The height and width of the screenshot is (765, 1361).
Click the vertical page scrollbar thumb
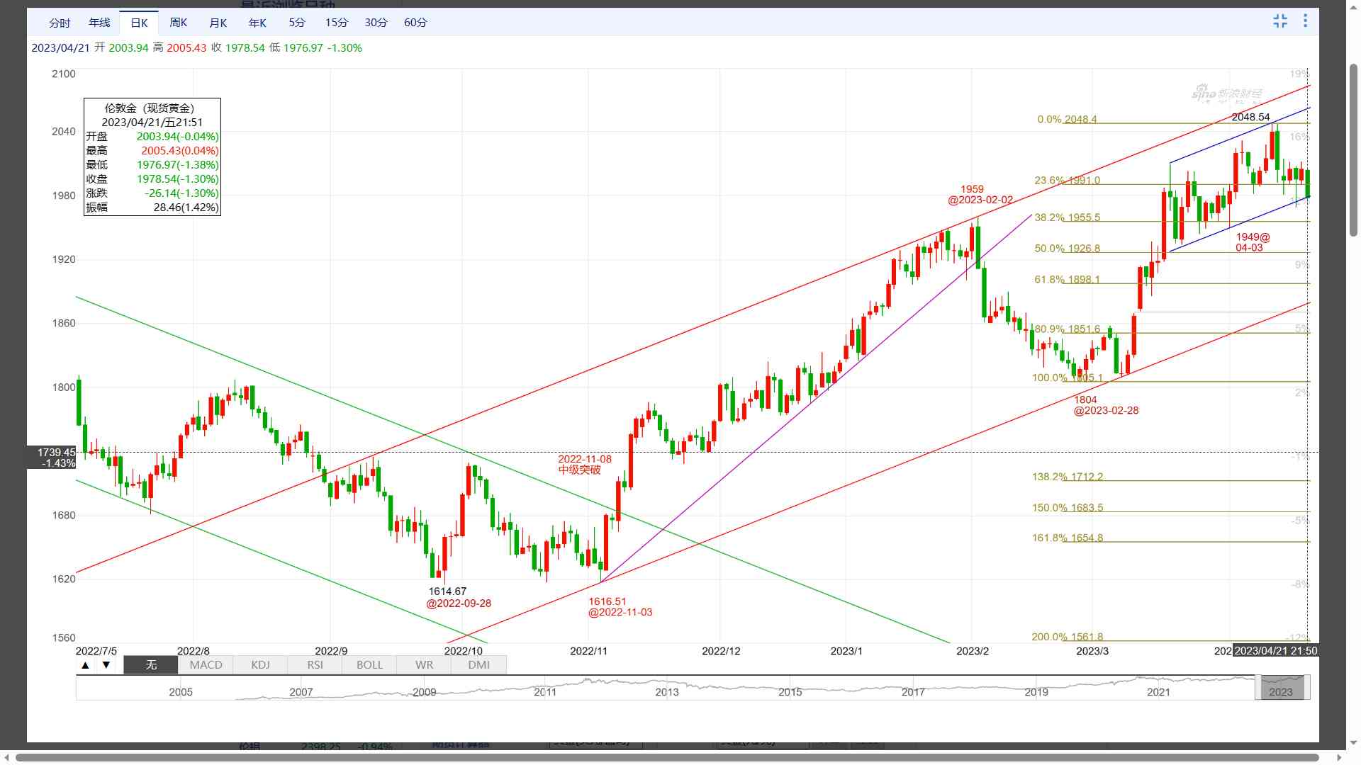point(1353,150)
